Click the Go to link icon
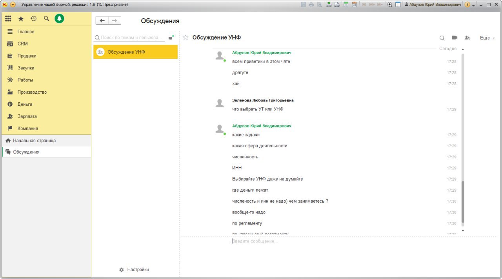Viewport: 502px width, 279px height. pyautogui.click(x=336, y=5)
